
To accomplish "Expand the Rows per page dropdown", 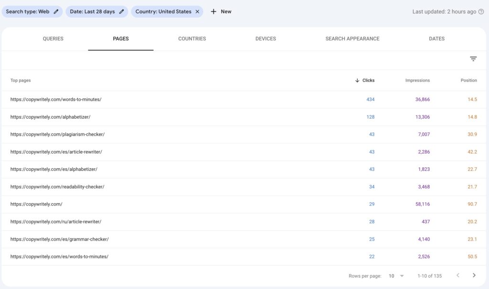I will (x=396, y=276).
